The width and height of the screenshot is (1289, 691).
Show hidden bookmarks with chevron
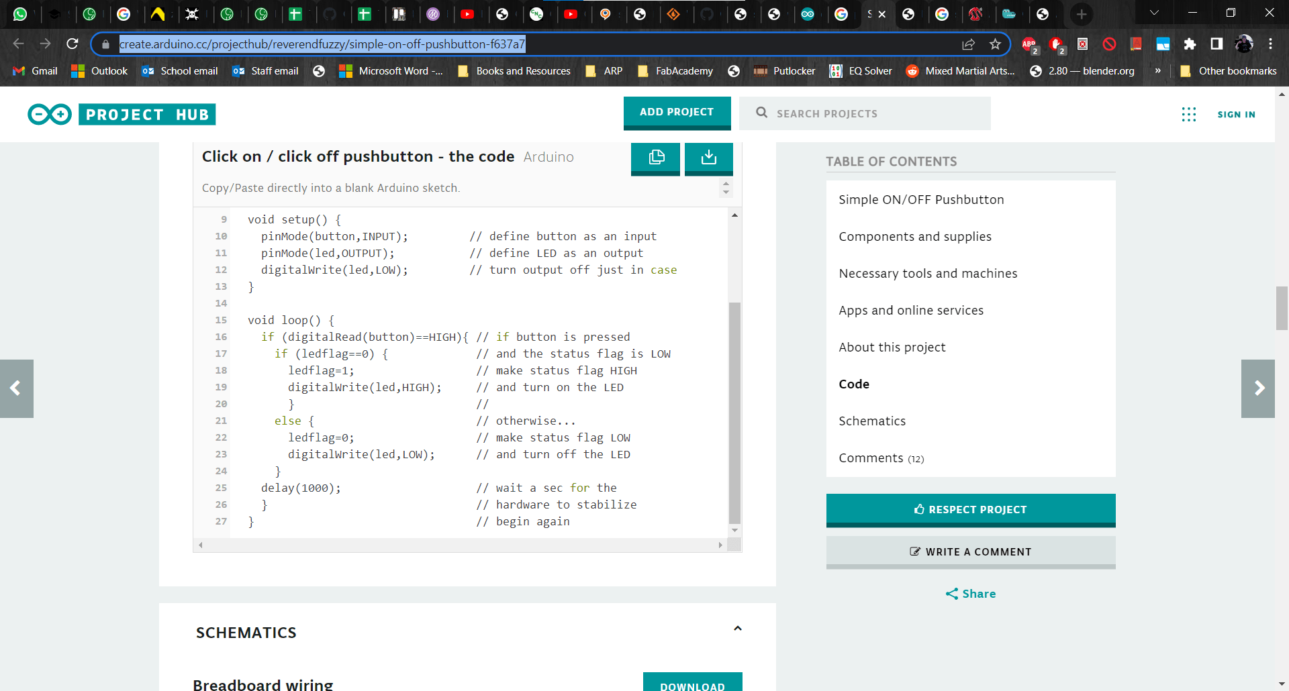point(1157,71)
